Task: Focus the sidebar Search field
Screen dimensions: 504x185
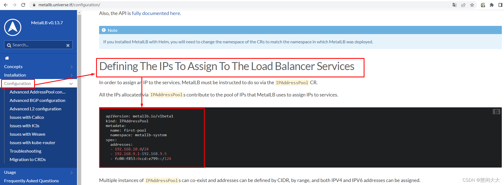Action: (38, 45)
